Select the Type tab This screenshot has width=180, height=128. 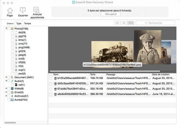[x=19, y=23]
